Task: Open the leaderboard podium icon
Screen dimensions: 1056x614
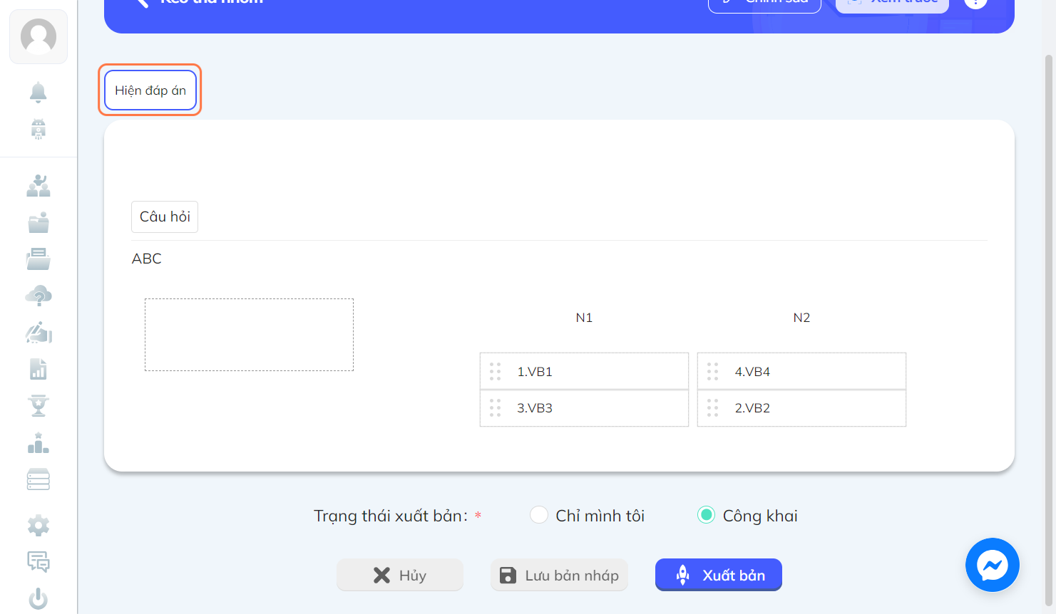Action: pyautogui.click(x=39, y=443)
